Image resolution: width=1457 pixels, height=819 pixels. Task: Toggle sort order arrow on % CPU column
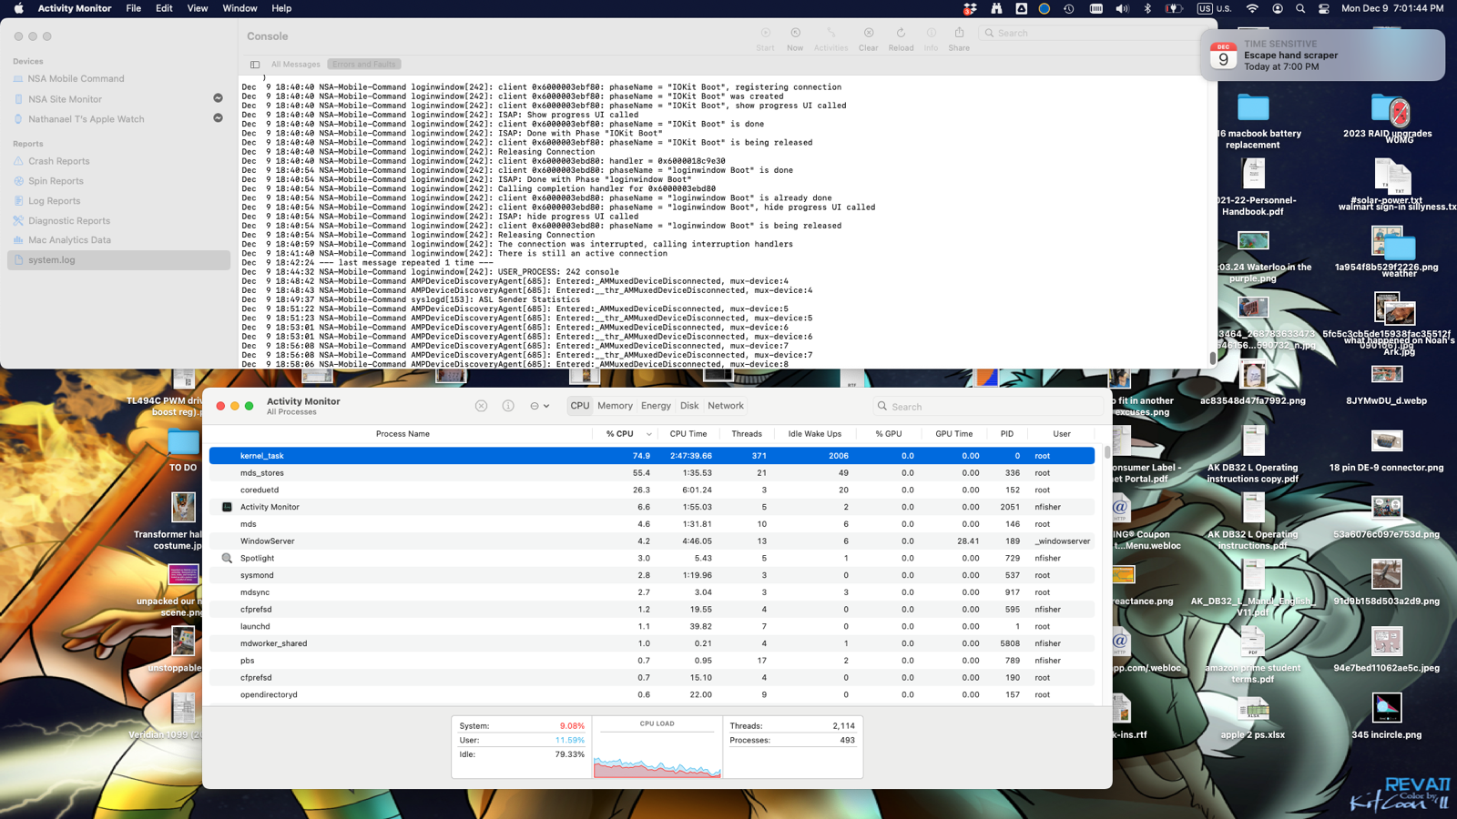[648, 434]
